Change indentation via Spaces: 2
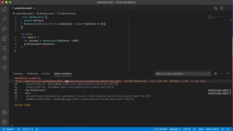This screenshot has height=131, width=233. [175, 129]
